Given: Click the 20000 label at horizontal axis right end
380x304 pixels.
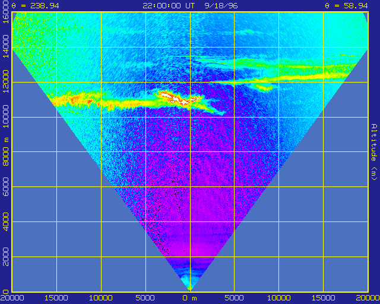Looking at the screenshot, I should [368, 298].
